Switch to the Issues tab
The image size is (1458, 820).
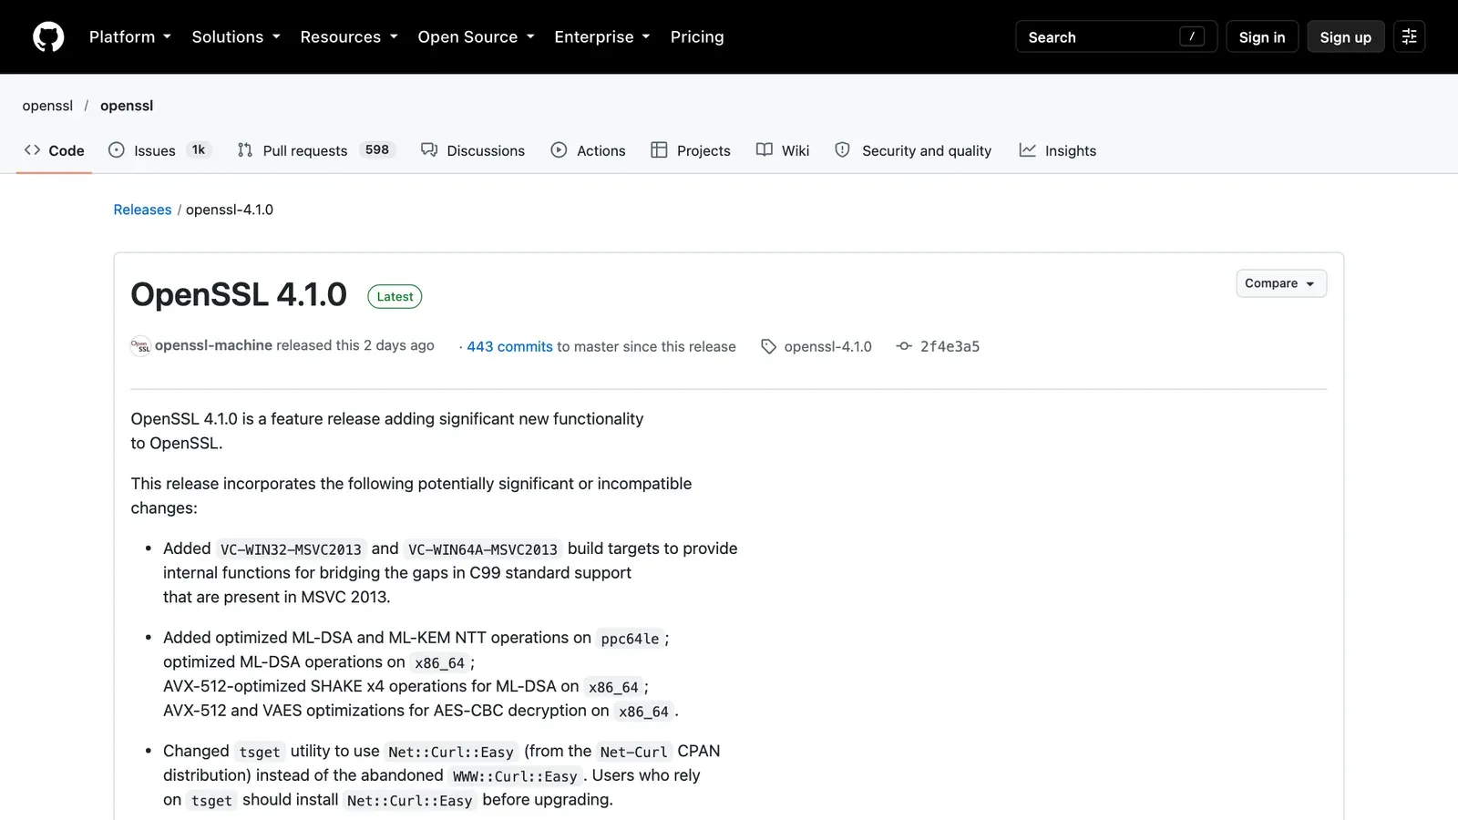[x=159, y=150]
